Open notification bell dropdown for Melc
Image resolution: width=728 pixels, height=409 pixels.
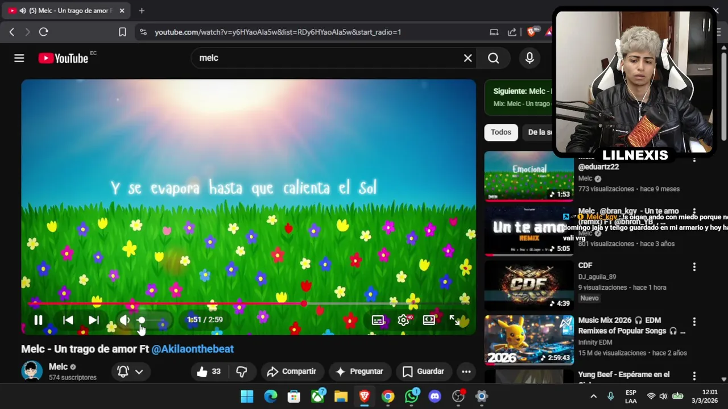(x=130, y=372)
